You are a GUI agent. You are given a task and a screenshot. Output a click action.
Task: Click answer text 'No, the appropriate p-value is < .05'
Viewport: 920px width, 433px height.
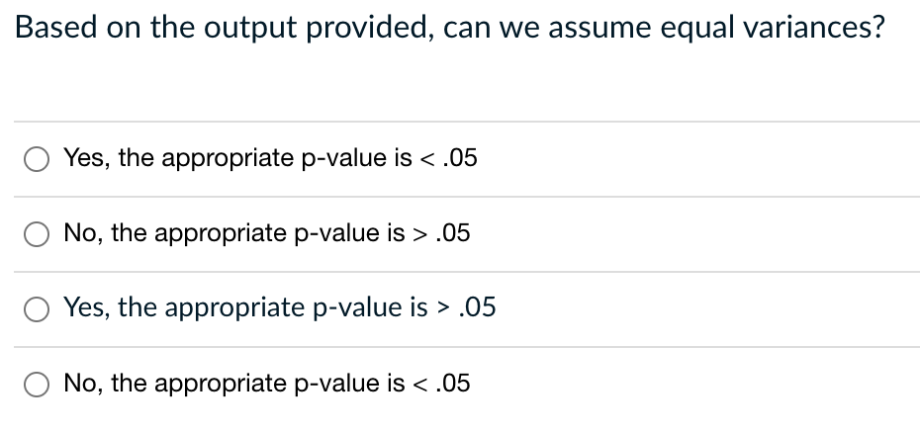(x=267, y=384)
